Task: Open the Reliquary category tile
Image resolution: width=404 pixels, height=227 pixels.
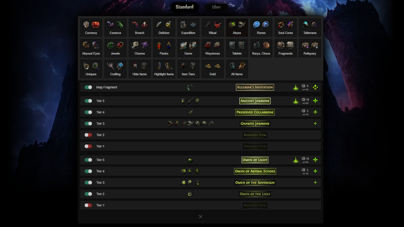Action: tap(310, 48)
